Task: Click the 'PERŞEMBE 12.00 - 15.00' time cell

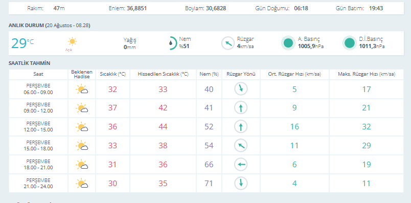Action: click(38, 127)
